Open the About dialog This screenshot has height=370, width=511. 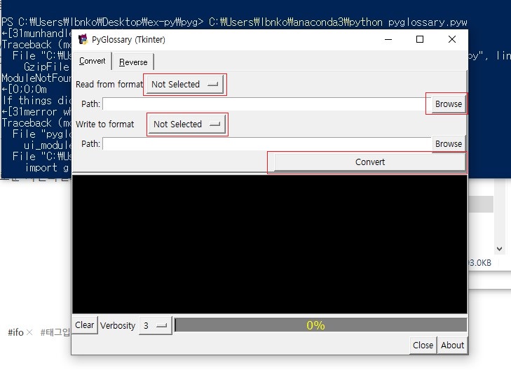click(452, 345)
